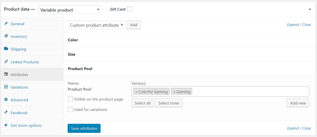The height and width of the screenshot is (137, 317).
Task: Click the Shipping truck icon
Action: [6, 49]
